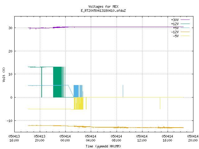Click the purple +30V legend line sample
This screenshot has width=199, height=149.
[185, 20]
